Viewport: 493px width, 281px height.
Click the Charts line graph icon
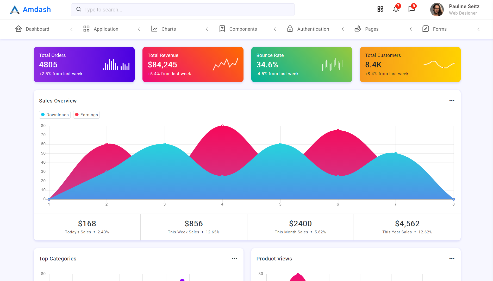[x=154, y=29]
